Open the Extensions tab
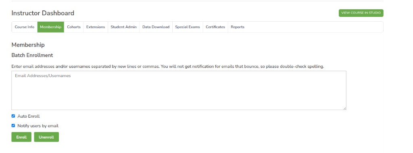 tap(96, 27)
